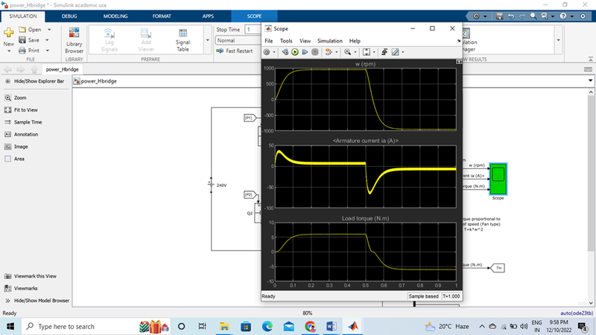Click Fit to View in left palette

click(21, 110)
